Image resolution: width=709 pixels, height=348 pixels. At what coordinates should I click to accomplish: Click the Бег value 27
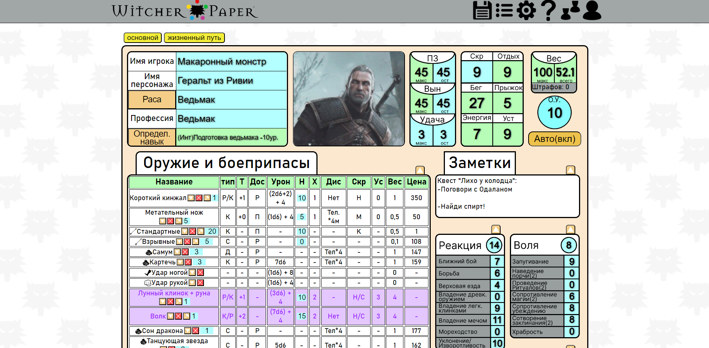(x=477, y=103)
